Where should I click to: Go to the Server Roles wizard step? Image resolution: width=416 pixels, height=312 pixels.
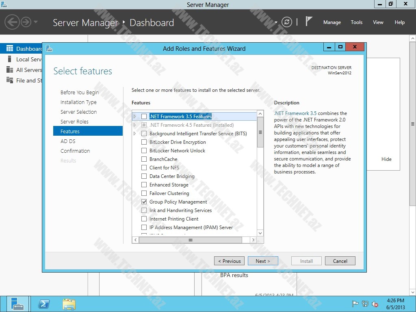[x=74, y=121]
